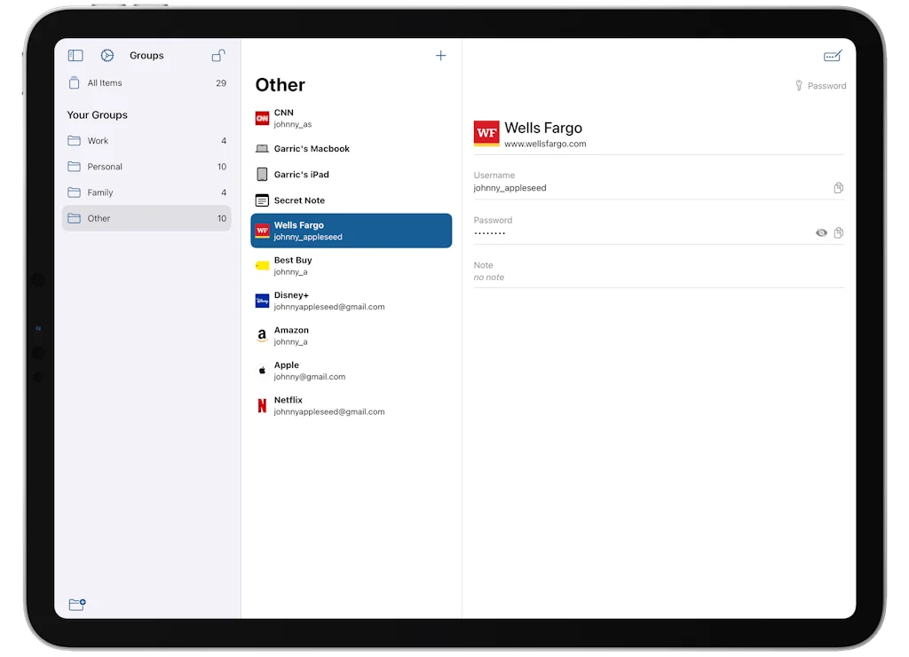Copy the username to clipboard

click(838, 188)
